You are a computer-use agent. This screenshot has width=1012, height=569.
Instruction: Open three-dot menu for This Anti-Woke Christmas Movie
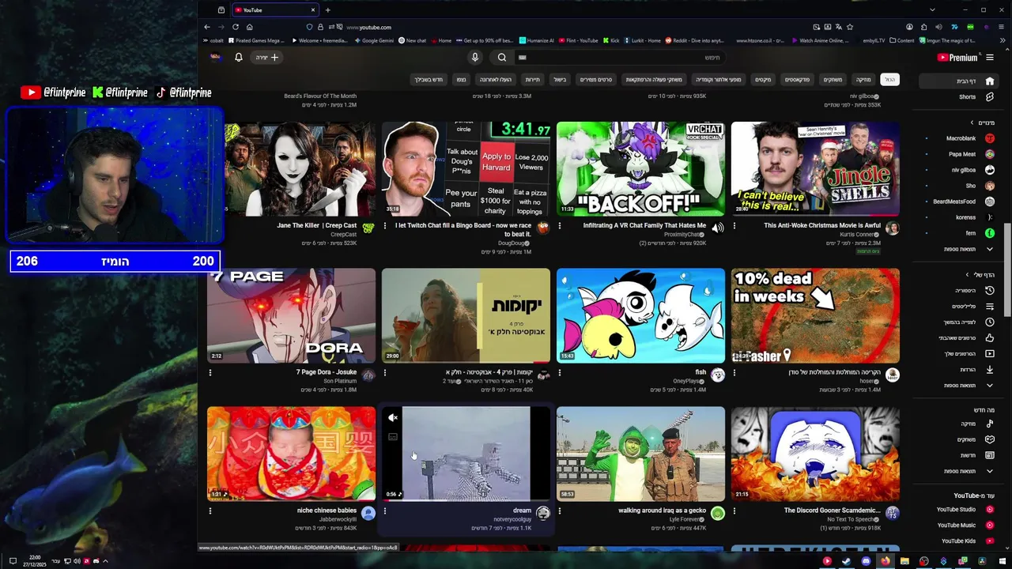point(734,225)
